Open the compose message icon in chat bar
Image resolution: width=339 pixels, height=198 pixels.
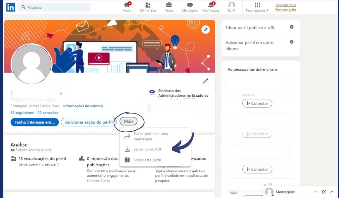tap(324, 192)
